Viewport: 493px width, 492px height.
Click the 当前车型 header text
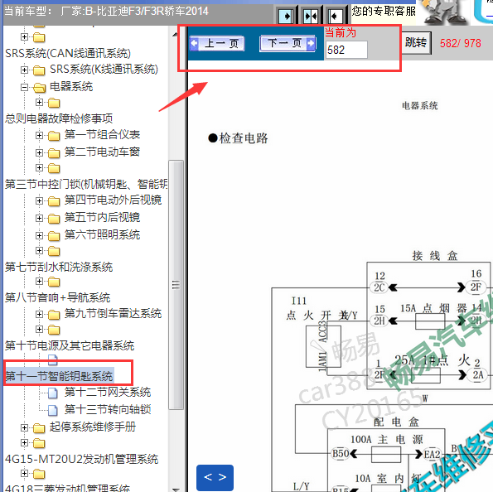pyautogui.click(x=106, y=12)
